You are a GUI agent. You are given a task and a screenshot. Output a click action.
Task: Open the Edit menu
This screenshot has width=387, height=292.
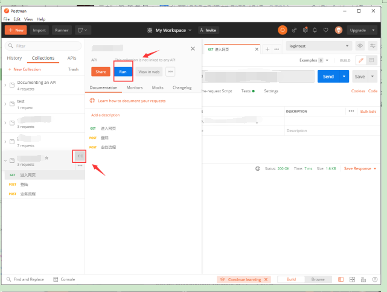(x=17, y=19)
